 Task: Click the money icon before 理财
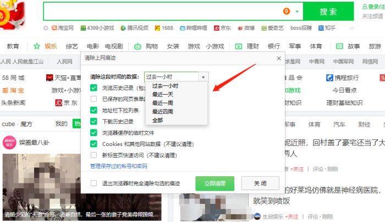click(x=239, y=46)
